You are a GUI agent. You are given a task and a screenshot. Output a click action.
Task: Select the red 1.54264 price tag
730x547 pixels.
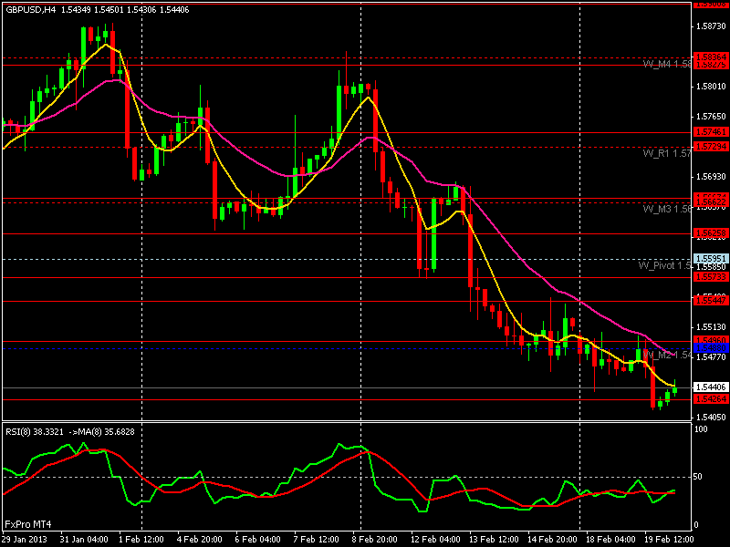pos(711,399)
